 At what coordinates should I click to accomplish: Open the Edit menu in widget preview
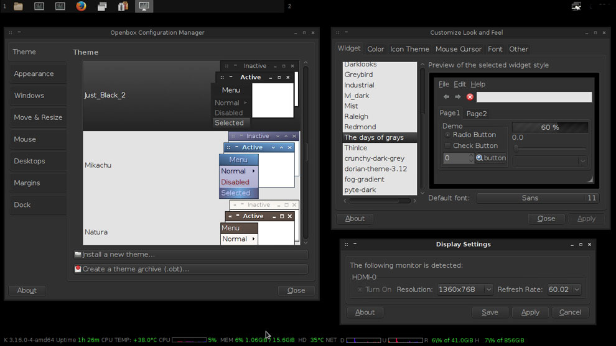[x=460, y=84]
